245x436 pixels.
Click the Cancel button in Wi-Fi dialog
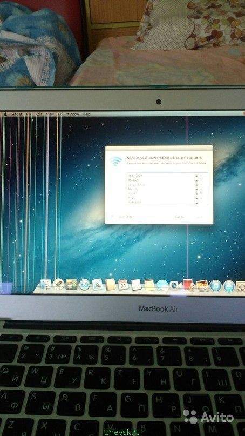click(180, 217)
